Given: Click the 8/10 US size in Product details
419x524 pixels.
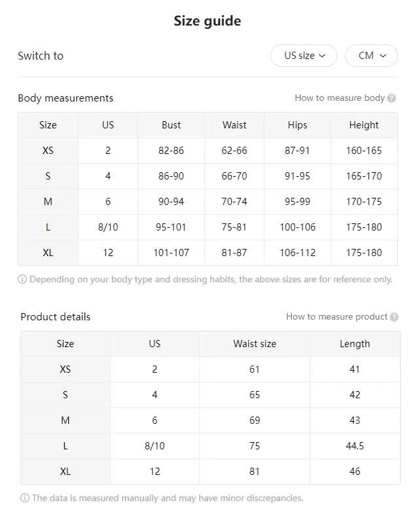Looking at the screenshot, I should 155,446.
